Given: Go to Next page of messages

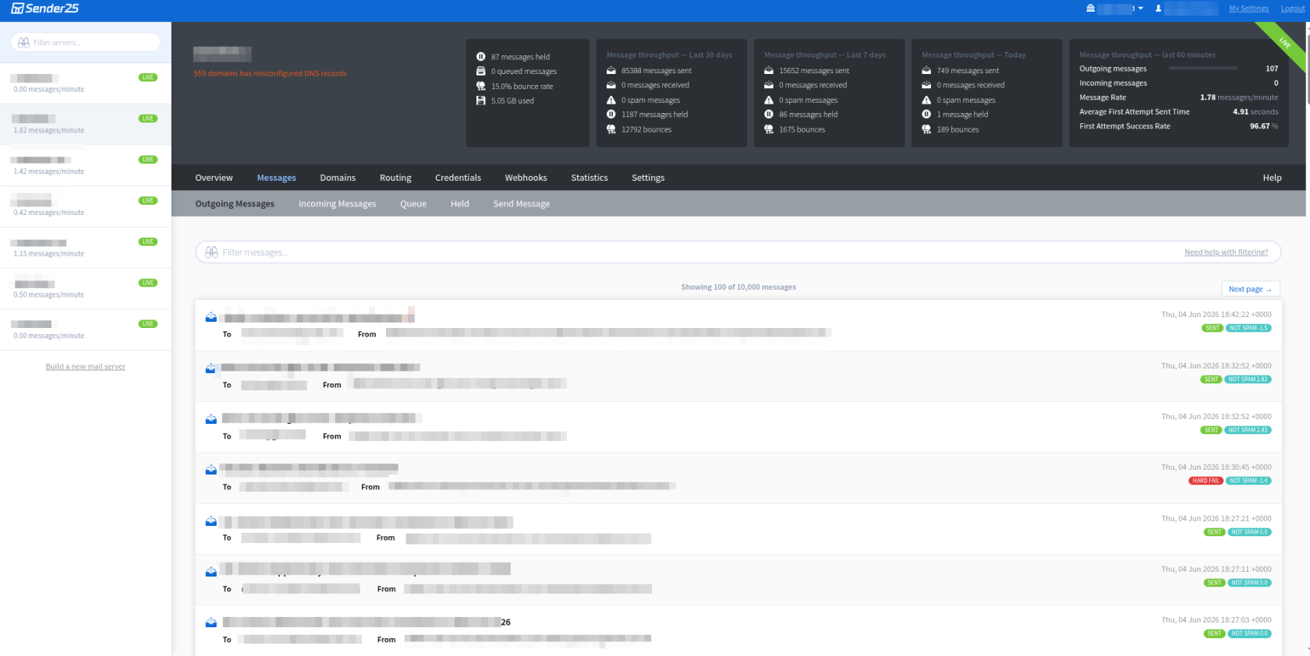Looking at the screenshot, I should (x=1251, y=289).
